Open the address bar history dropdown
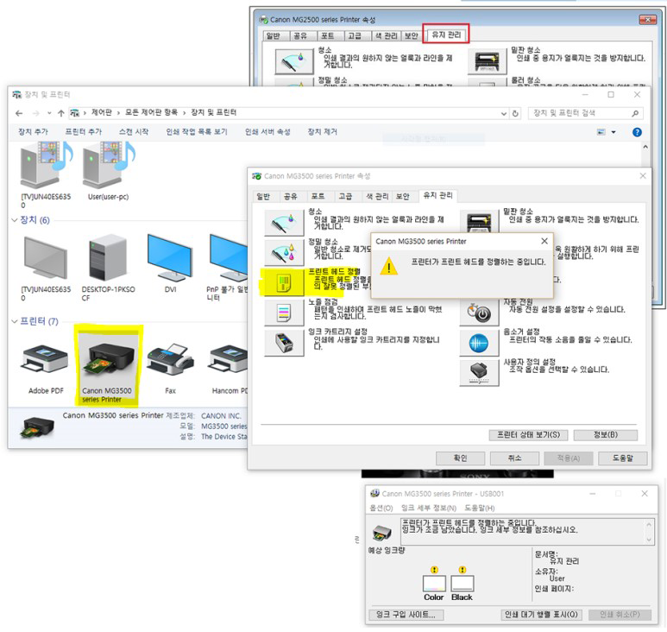This screenshot has height=632, width=667. 504,113
